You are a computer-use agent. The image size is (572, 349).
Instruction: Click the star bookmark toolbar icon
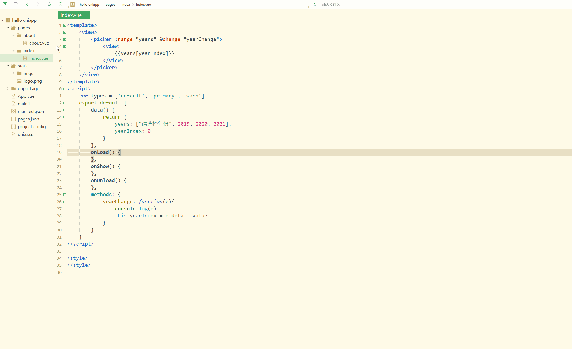coord(49,4)
